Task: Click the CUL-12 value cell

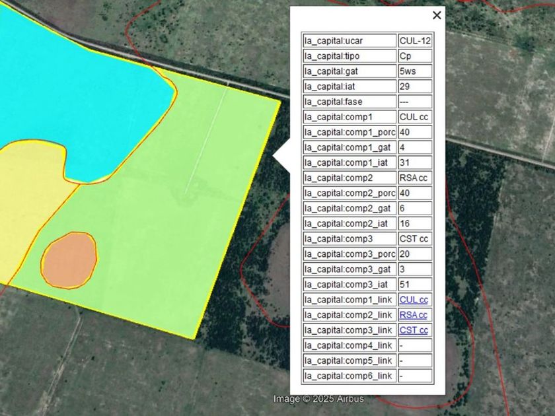Action: pyautogui.click(x=415, y=41)
